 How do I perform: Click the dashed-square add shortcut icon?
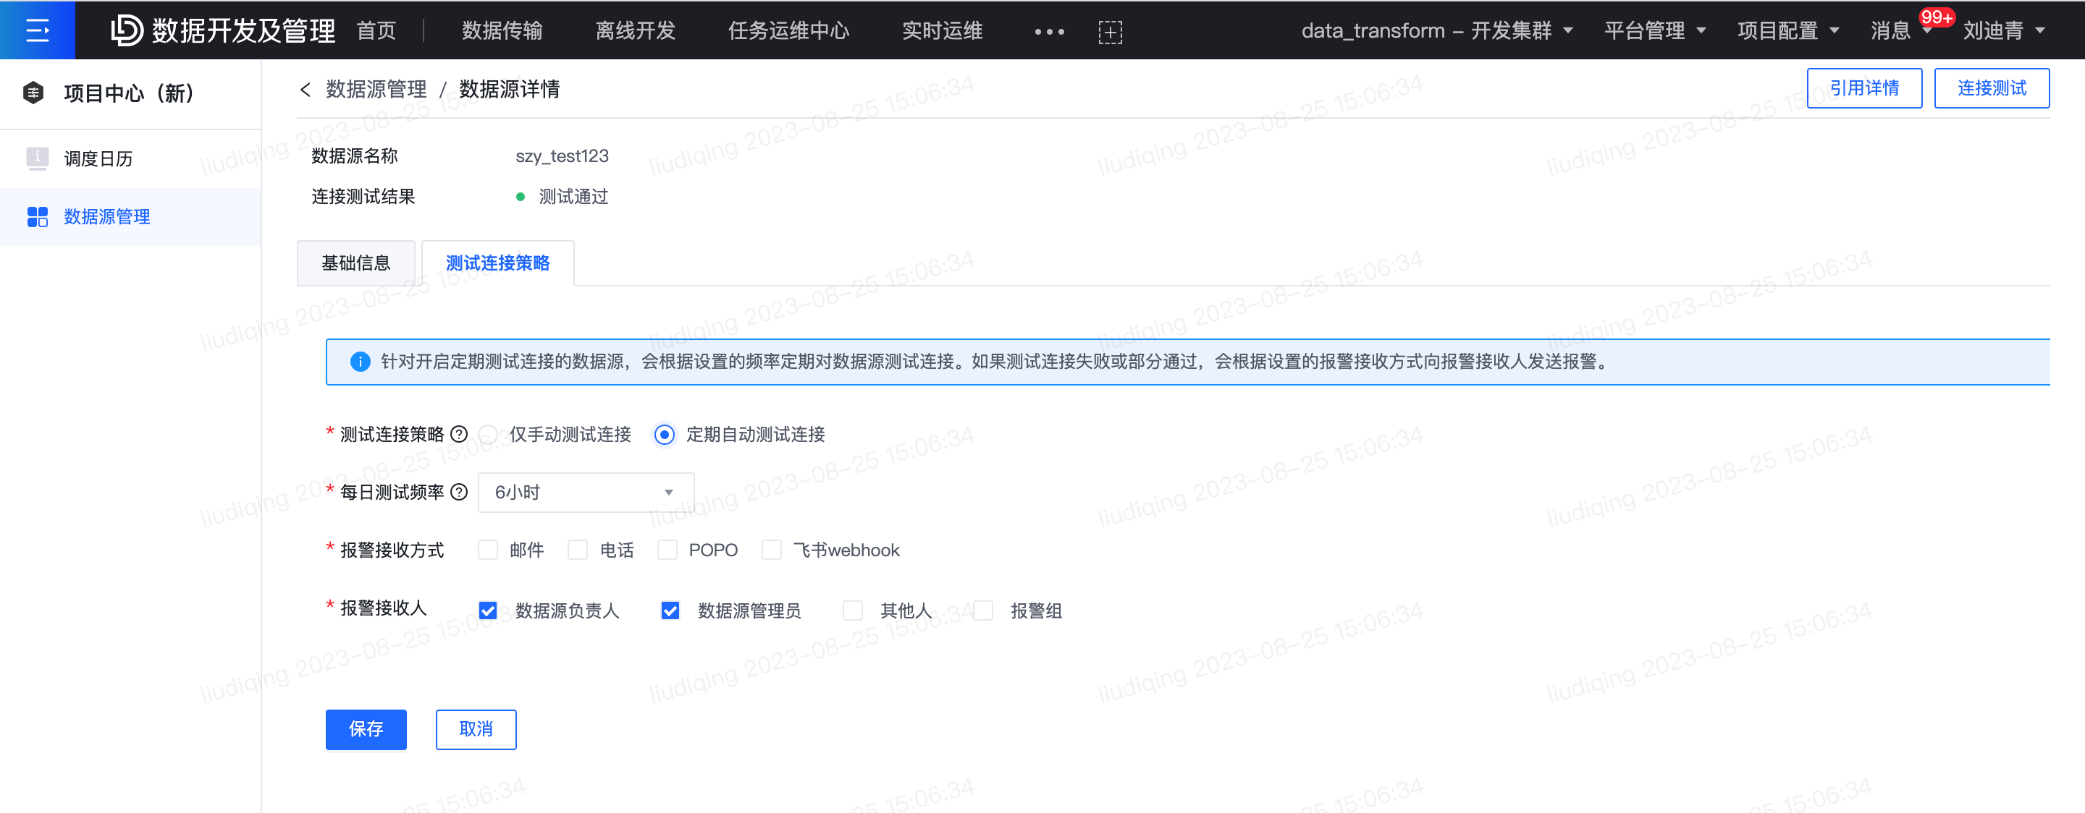pos(1110,32)
